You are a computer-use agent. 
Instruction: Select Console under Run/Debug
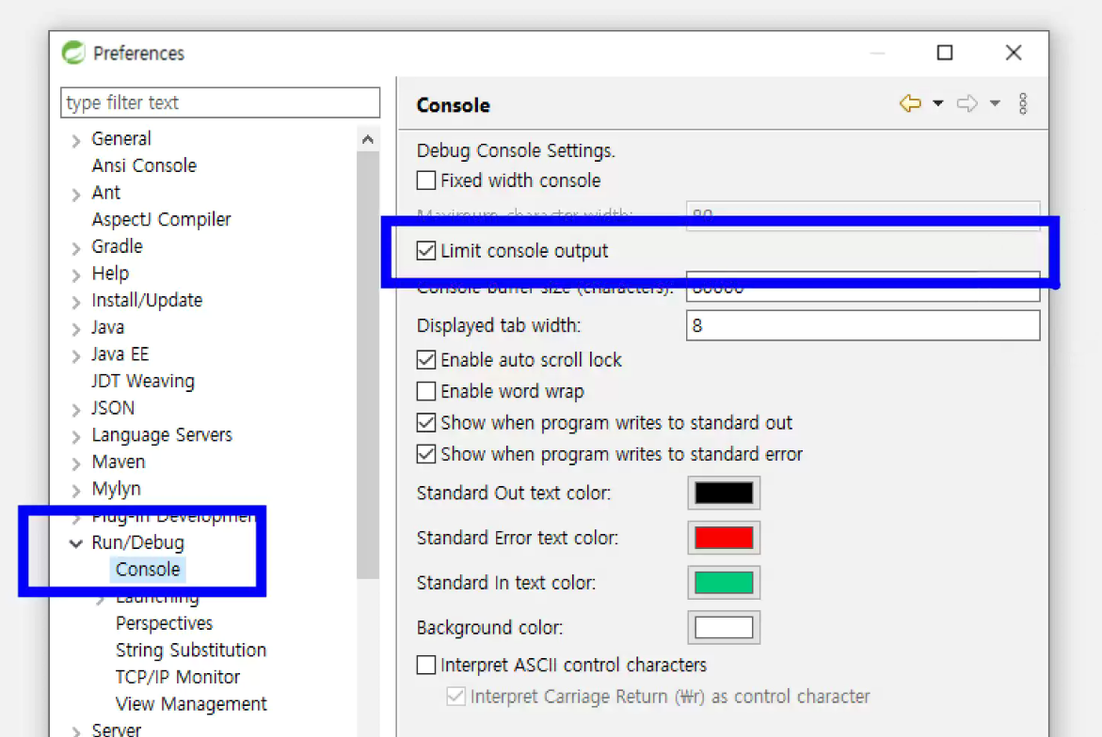[x=148, y=570]
